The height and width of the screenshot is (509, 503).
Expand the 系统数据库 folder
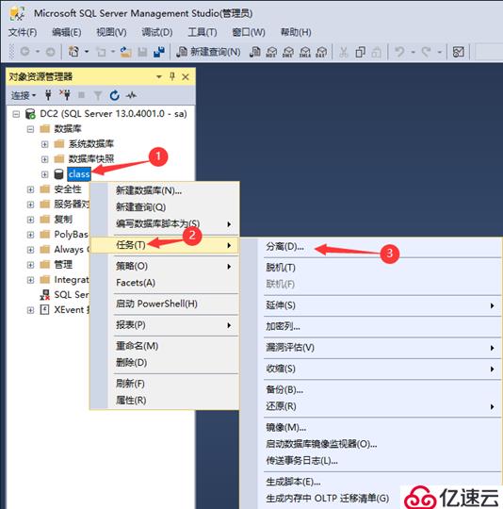click(45, 144)
